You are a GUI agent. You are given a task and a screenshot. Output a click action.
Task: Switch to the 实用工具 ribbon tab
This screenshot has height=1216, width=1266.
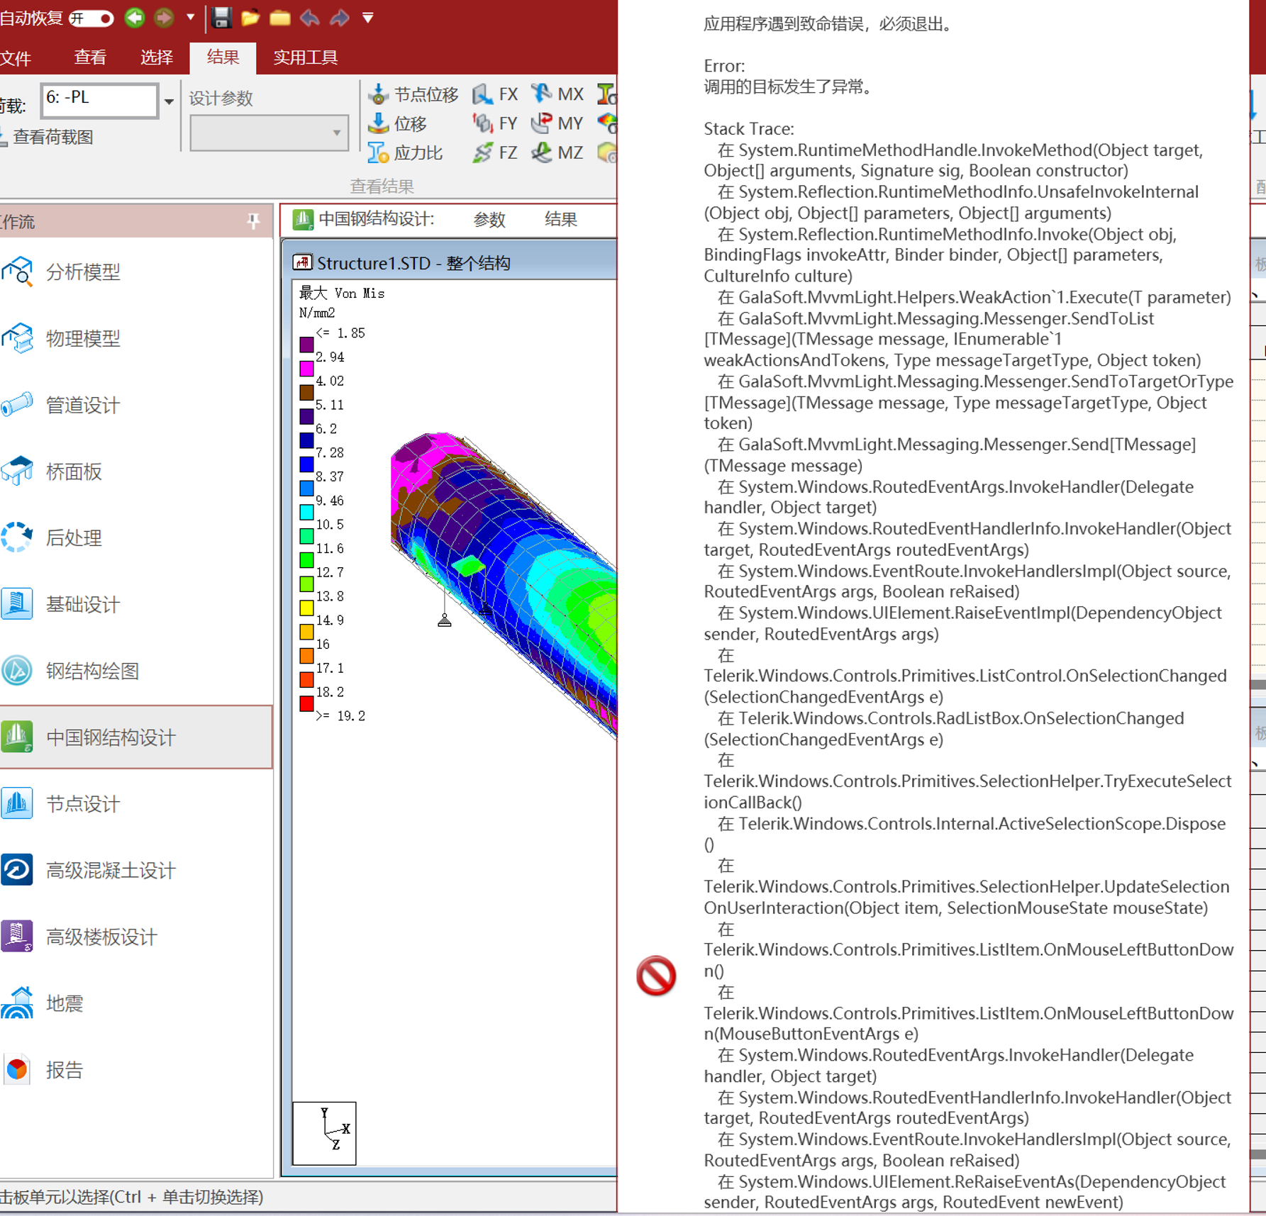[305, 57]
